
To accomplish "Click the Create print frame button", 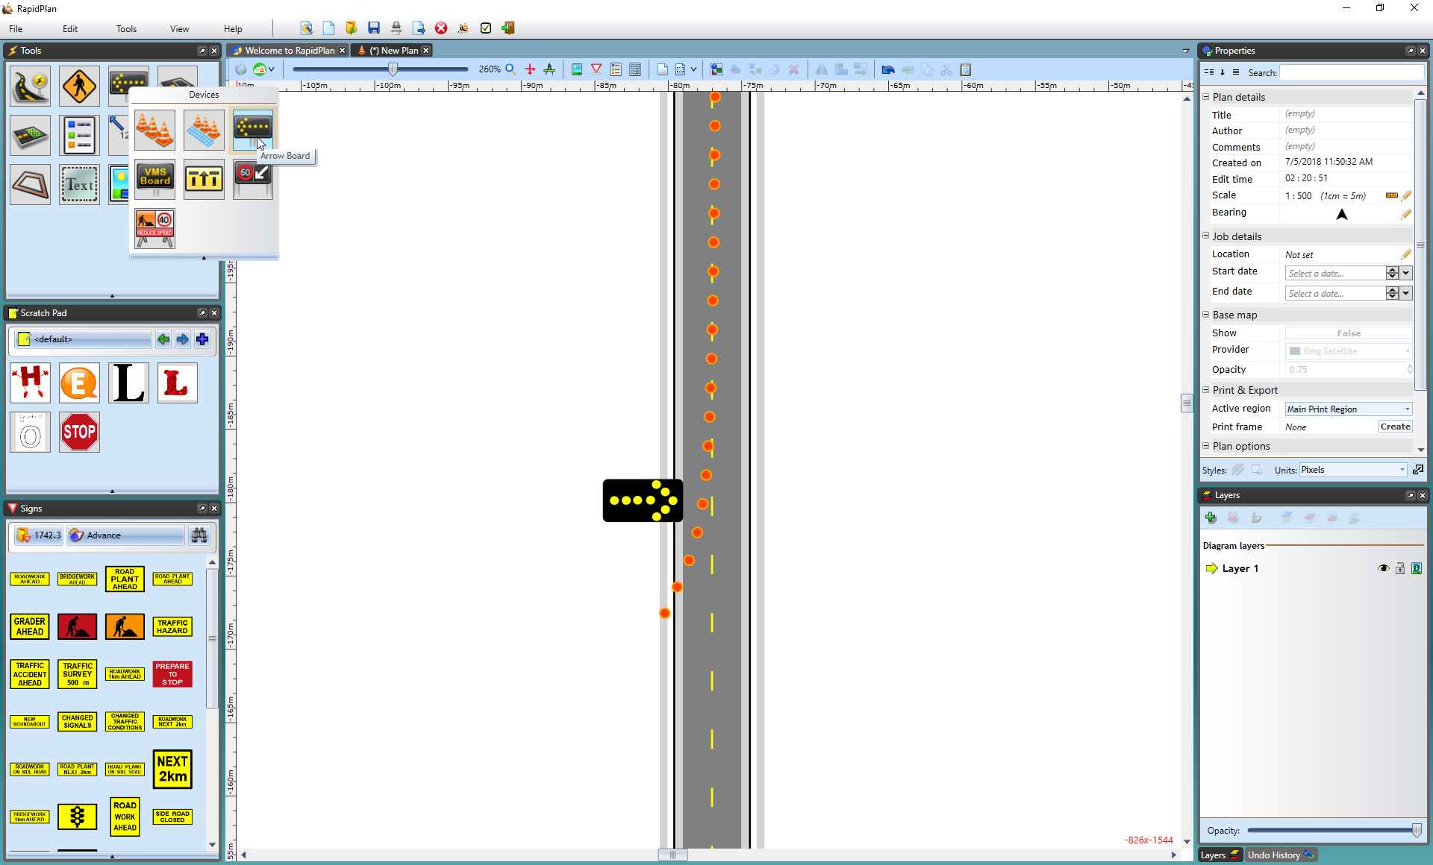I will point(1395,427).
